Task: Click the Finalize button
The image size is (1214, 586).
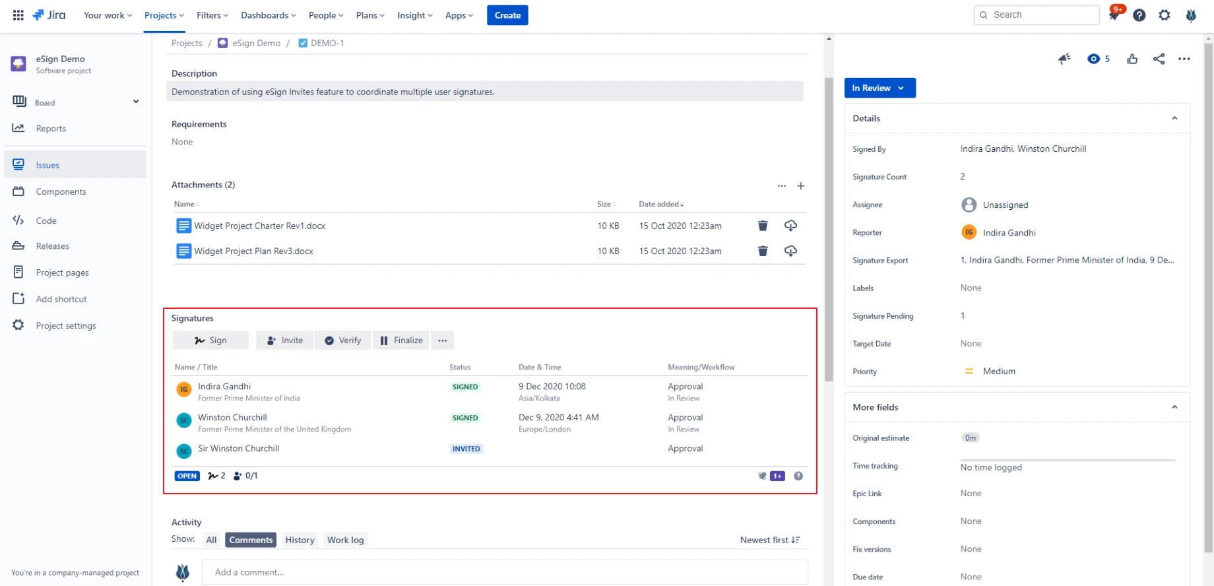Action: click(x=401, y=341)
